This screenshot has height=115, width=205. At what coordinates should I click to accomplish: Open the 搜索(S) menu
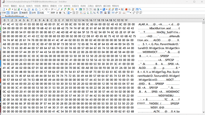45,6
